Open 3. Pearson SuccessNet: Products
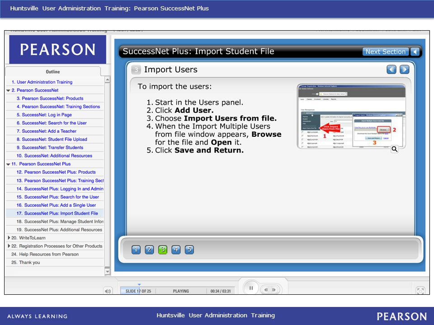 click(50, 98)
